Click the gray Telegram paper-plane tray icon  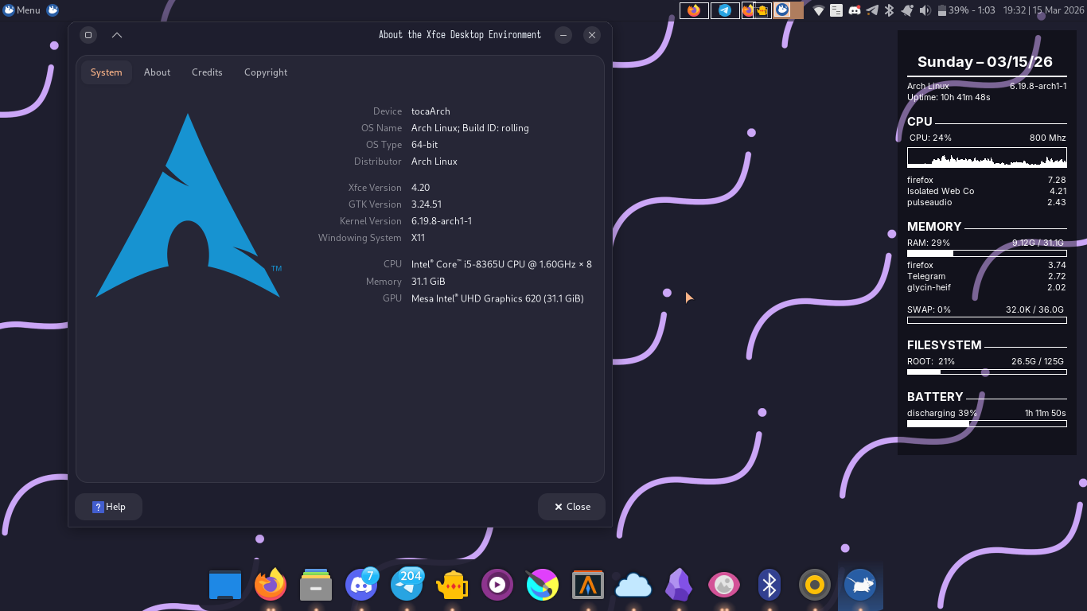872,10
